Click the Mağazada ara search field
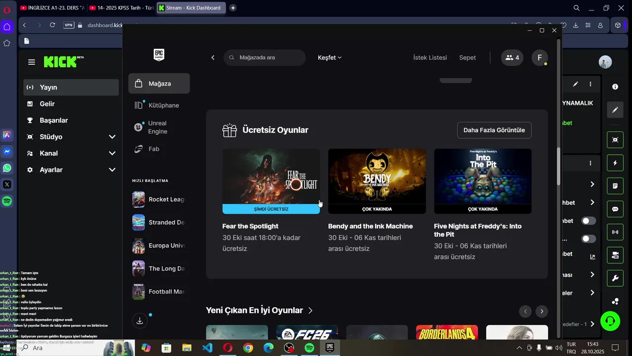Image resolution: width=632 pixels, height=356 pixels. tap(265, 58)
